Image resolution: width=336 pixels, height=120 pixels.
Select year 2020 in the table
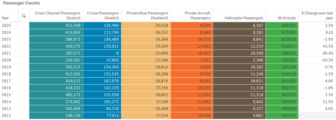pyautogui.click(x=6, y=60)
